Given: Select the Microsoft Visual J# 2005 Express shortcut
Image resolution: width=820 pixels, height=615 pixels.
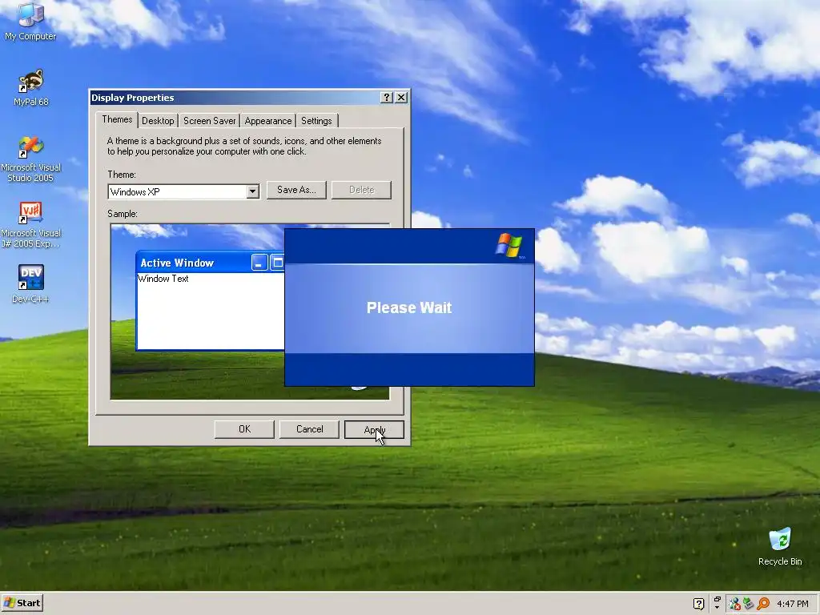Looking at the screenshot, I should (30, 224).
